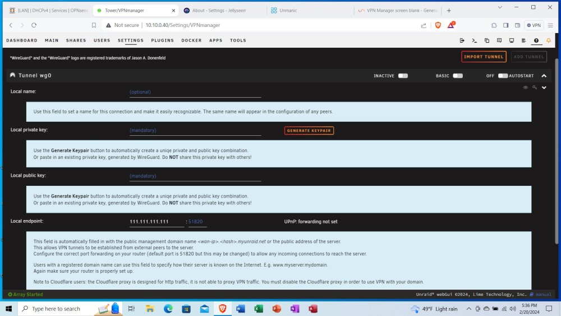Open the system log lines icon

pyautogui.click(x=524, y=40)
